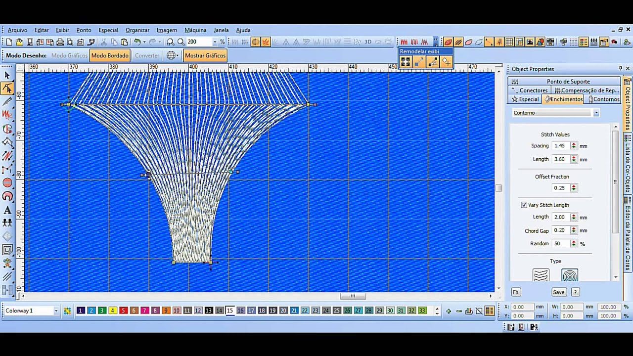
Task: Pick color swatch 27 in the palette
Action: (358, 311)
